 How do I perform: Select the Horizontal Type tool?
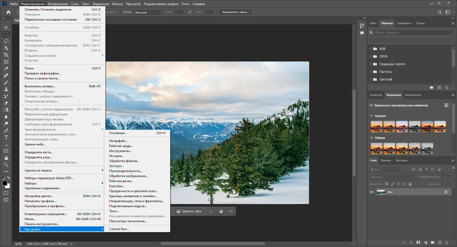coord(6,137)
